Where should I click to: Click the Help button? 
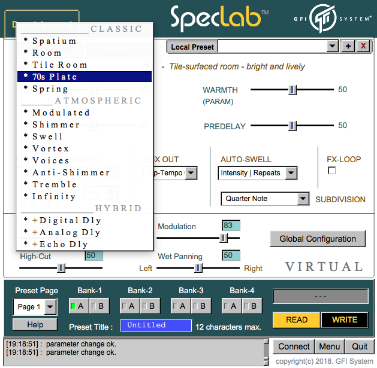[35, 325]
